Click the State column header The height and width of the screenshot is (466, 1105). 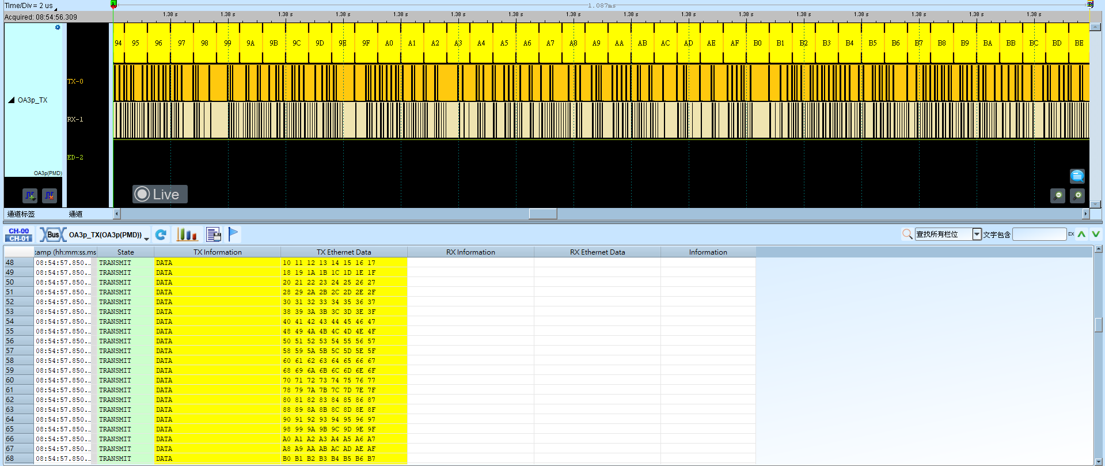click(x=126, y=252)
